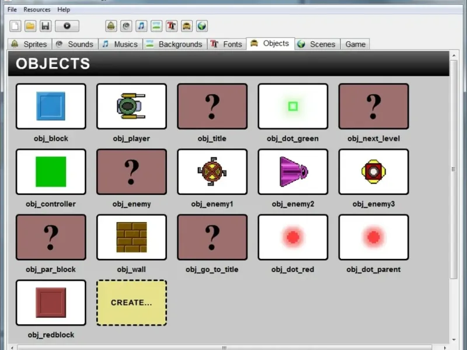Screen dimensions: 467x350
Task: Select the obj_block blue square thumbnail
Action: coord(51,106)
